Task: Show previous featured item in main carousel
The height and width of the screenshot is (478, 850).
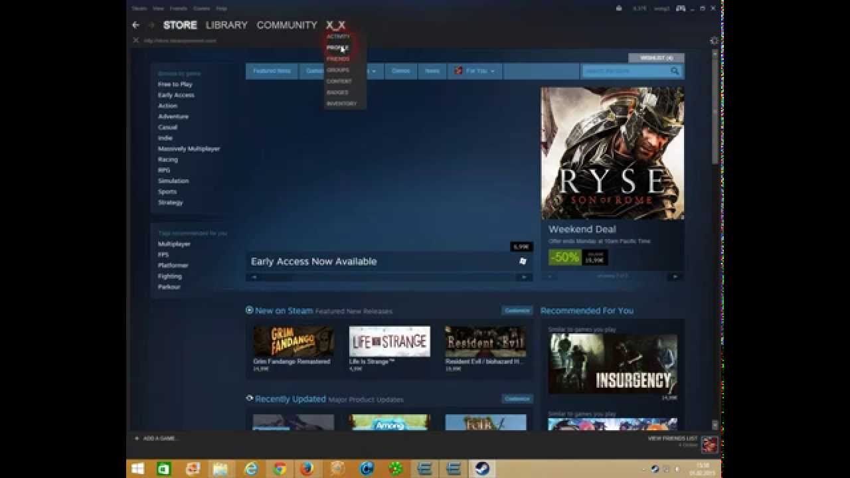Action: (x=254, y=277)
